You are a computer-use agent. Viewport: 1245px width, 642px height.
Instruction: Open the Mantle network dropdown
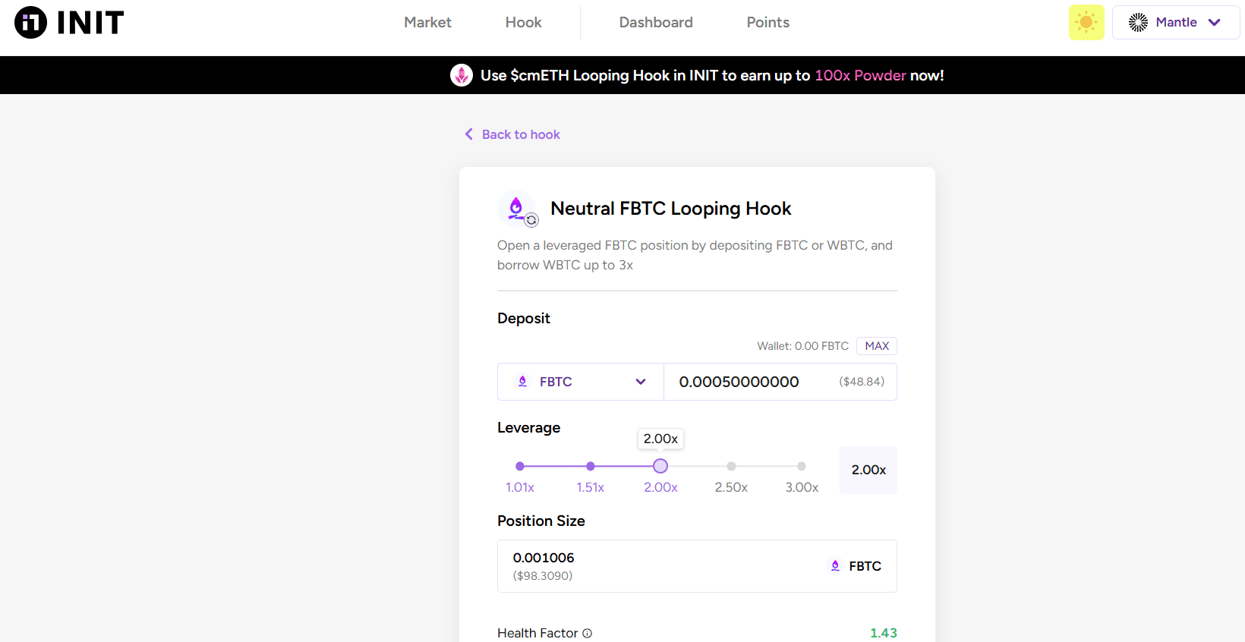[x=1175, y=23]
